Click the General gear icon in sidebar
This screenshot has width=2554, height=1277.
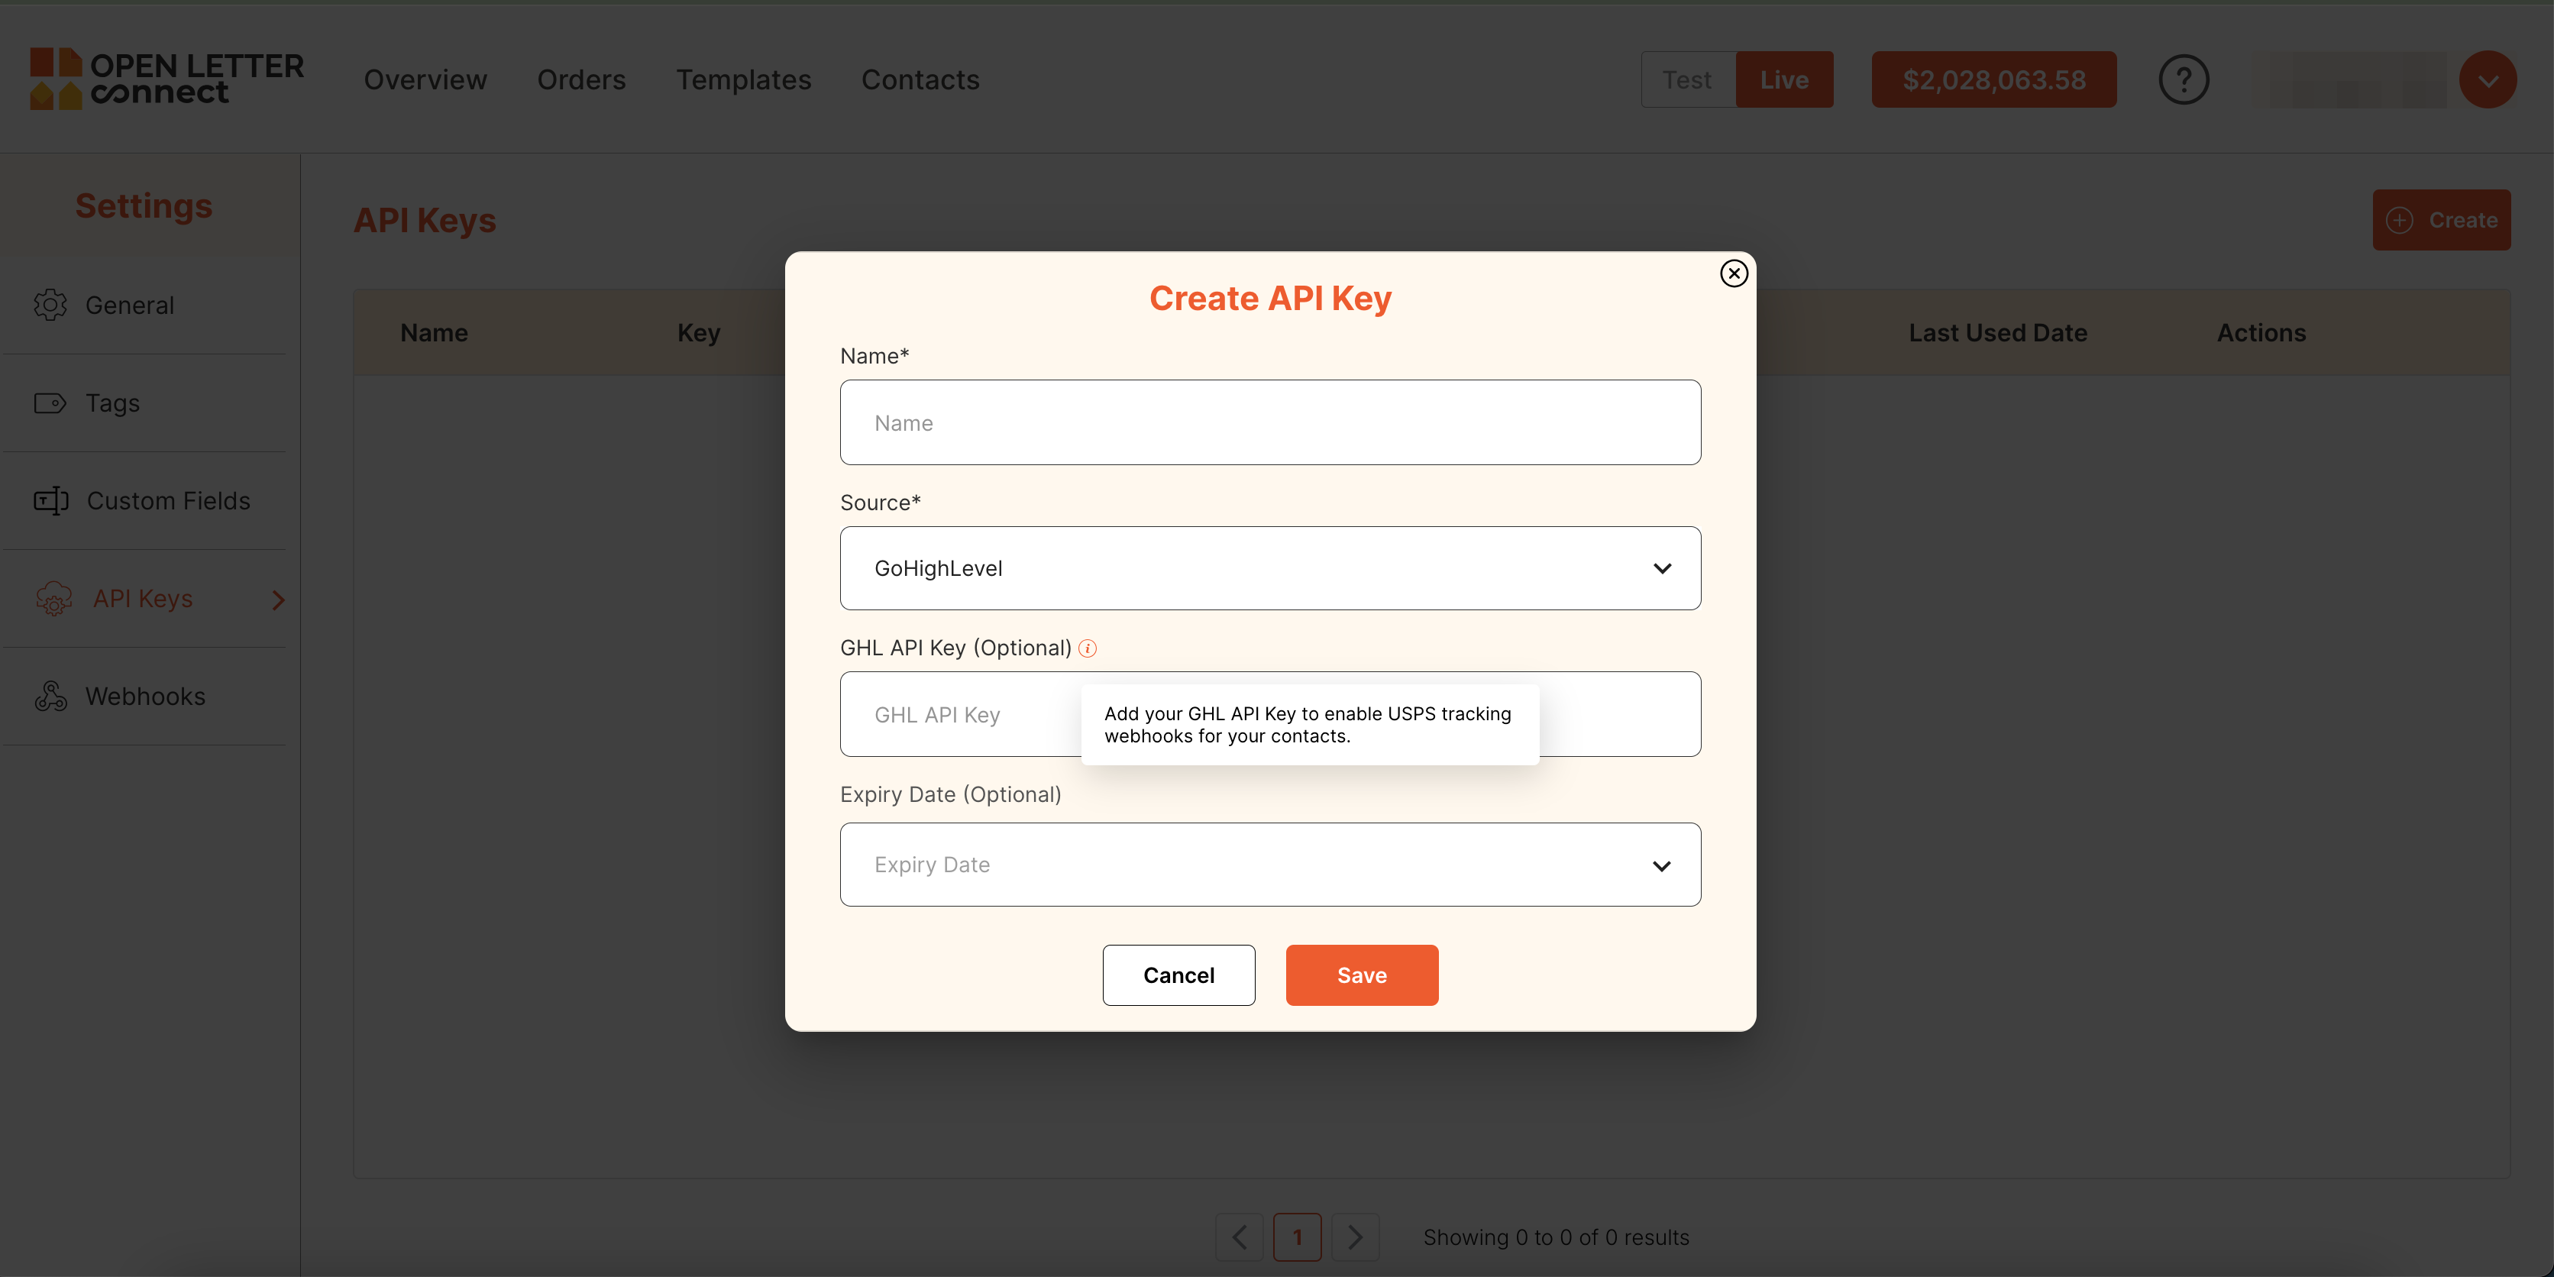[50, 306]
